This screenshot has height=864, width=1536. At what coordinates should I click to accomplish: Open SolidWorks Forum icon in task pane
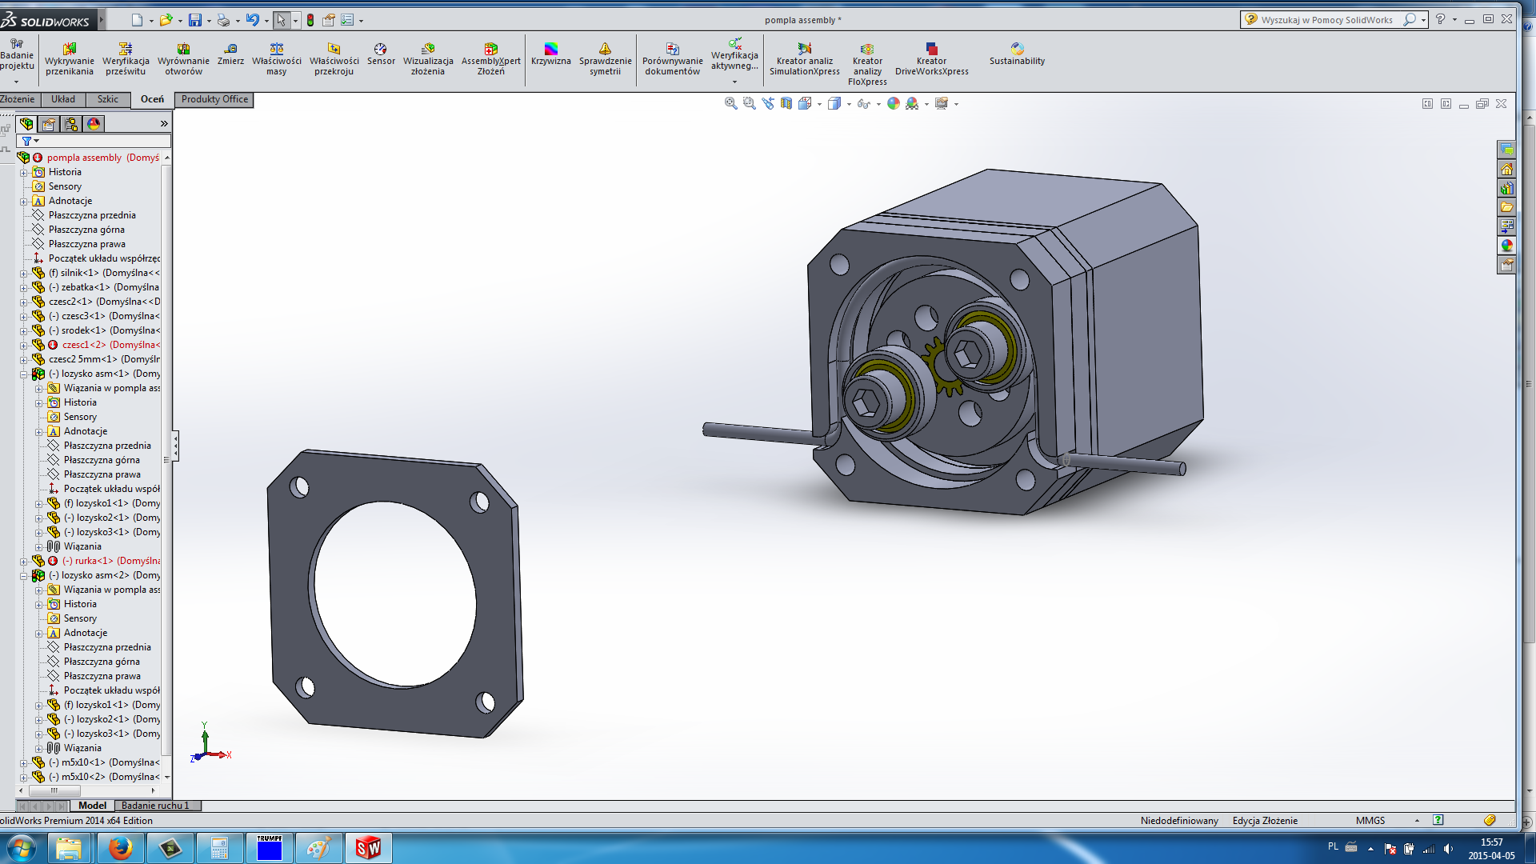coord(1506,150)
